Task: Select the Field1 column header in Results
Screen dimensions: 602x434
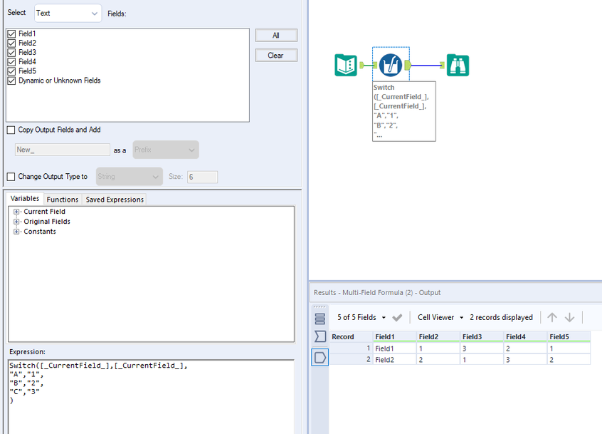Action: point(395,337)
